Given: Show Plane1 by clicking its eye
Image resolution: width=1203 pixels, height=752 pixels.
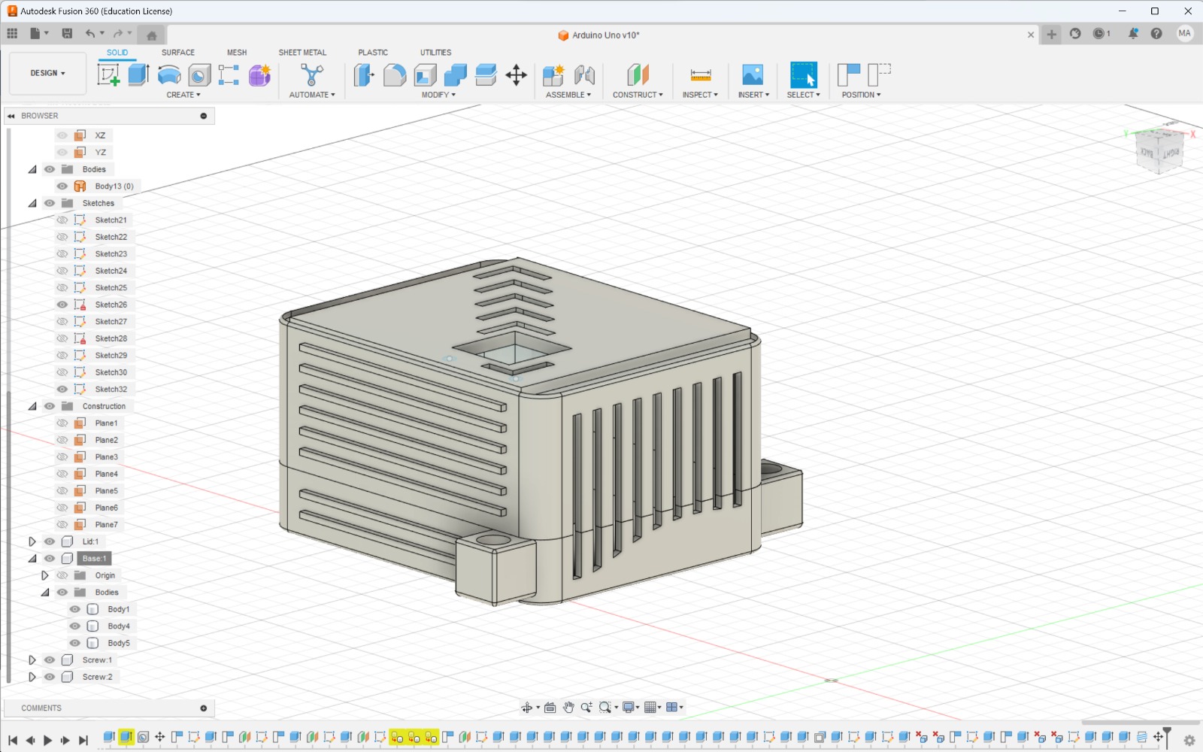Looking at the screenshot, I should (62, 423).
